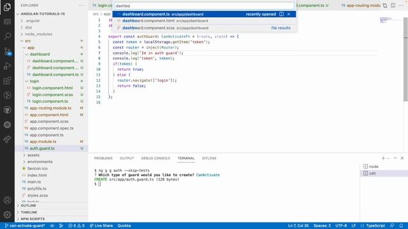Screen dimensions: 408x229
Task: Close the terminal panel
Action: [x=402, y=158]
